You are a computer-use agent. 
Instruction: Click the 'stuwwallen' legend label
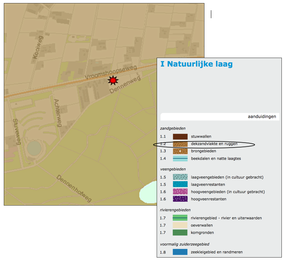(201, 137)
